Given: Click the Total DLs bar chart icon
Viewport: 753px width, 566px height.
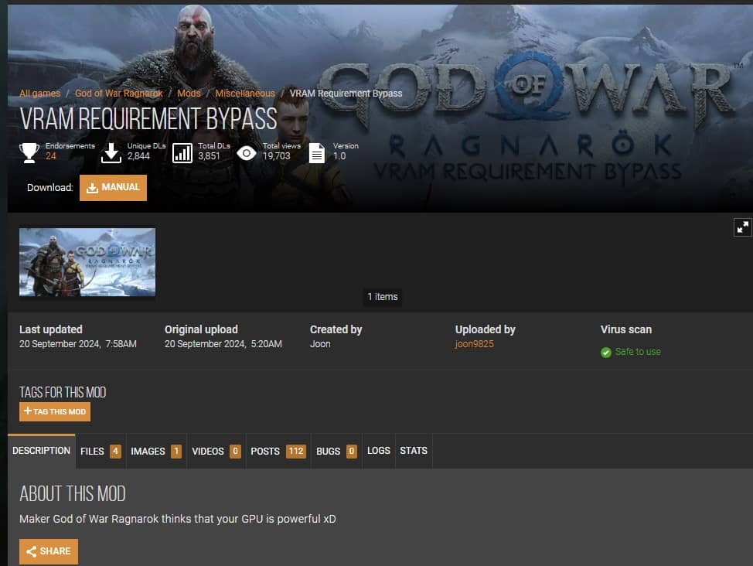Looking at the screenshot, I should 182,153.
